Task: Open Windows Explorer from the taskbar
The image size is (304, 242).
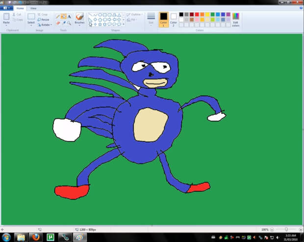Action: pos(21,237)
